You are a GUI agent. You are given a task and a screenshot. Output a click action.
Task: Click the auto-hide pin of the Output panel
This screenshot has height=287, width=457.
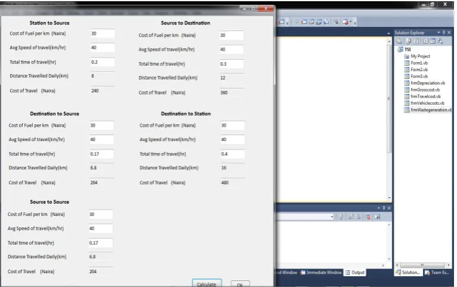(x=384, y=208)
